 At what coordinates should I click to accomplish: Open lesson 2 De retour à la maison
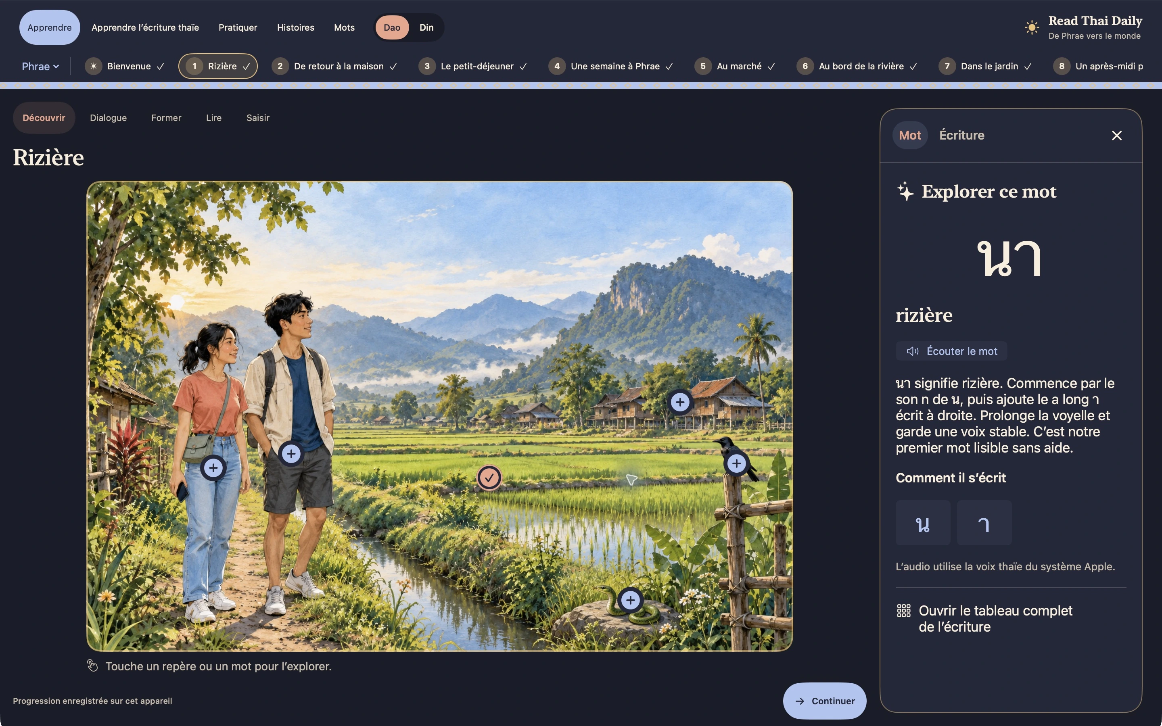click(x=334, y=66)
